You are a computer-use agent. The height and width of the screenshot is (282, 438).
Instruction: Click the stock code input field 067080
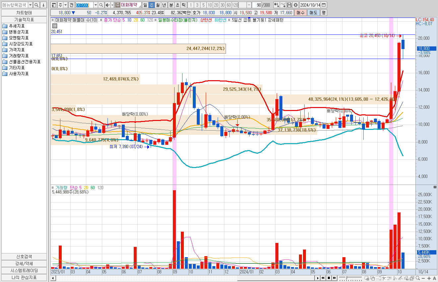(x=84, y=5)
